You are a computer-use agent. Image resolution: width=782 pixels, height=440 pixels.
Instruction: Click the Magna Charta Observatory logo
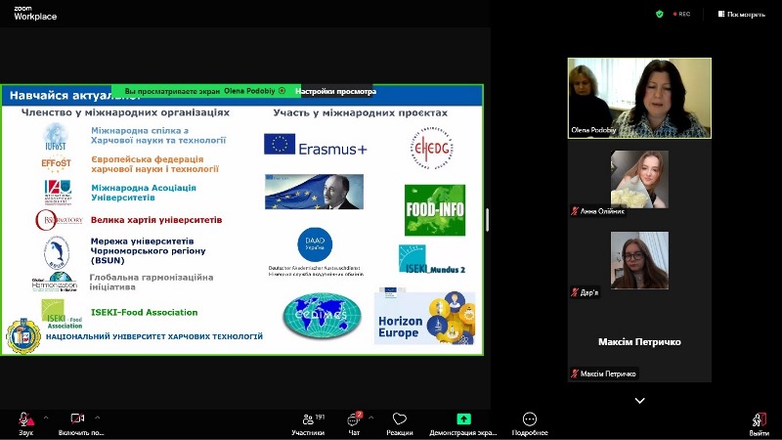(x=59, y=220)
